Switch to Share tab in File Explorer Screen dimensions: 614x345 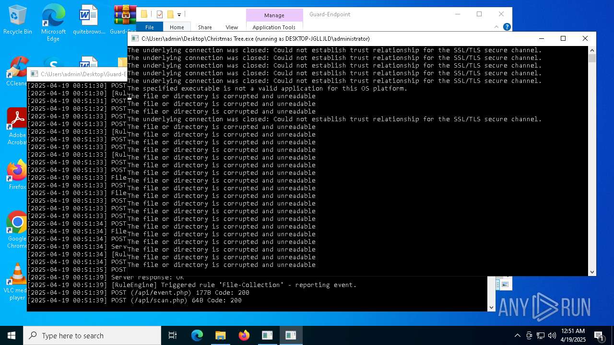[x=205, y=27]
